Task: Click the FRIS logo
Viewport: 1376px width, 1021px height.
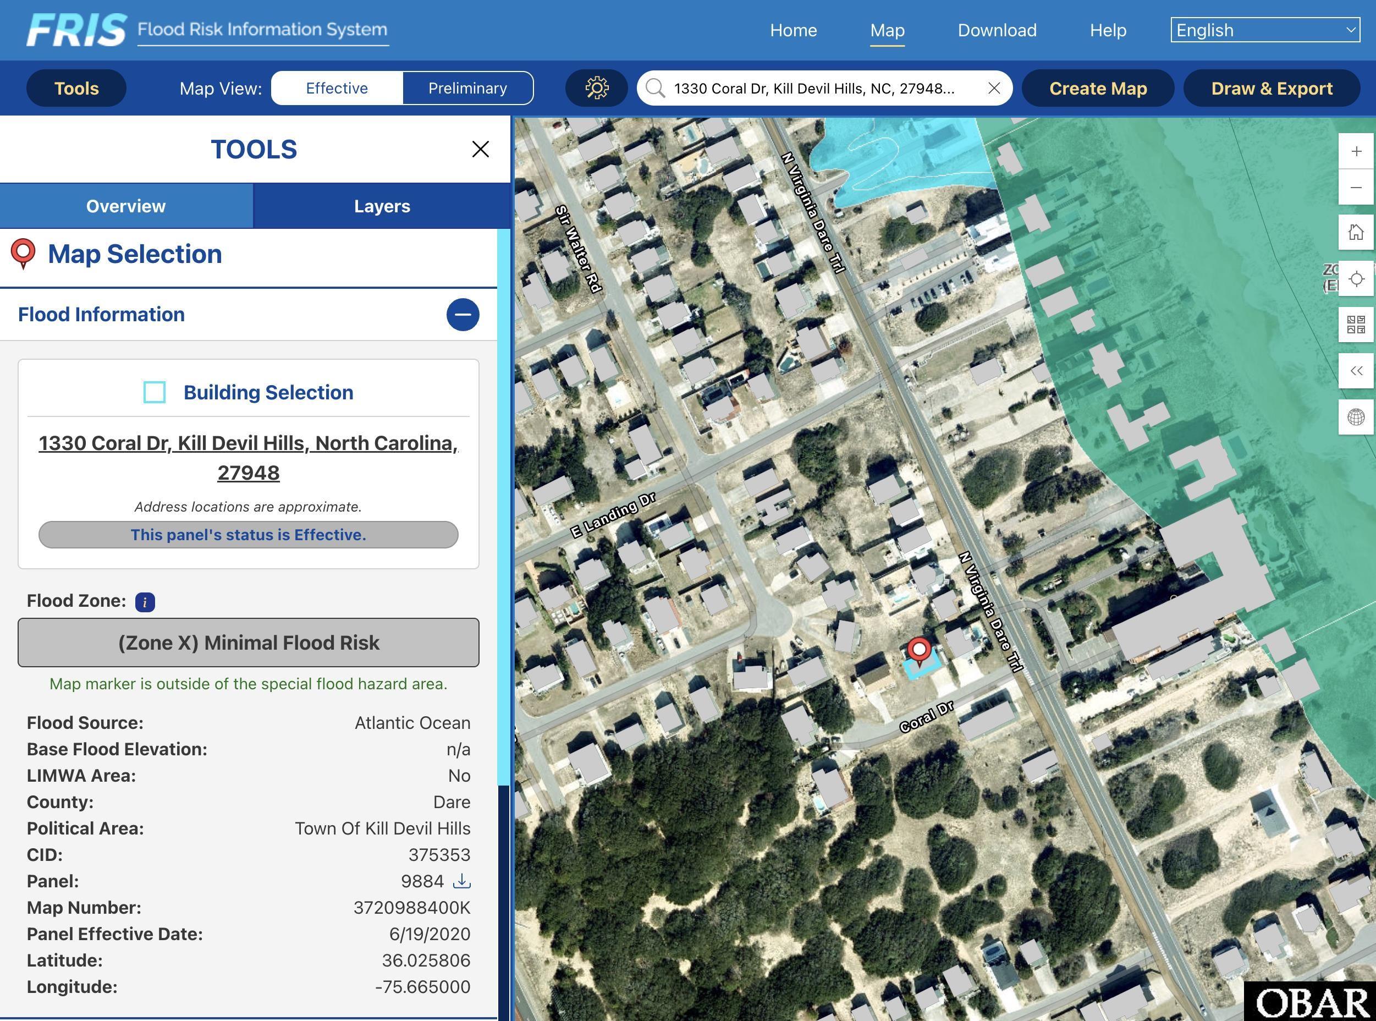Action: 76,30
